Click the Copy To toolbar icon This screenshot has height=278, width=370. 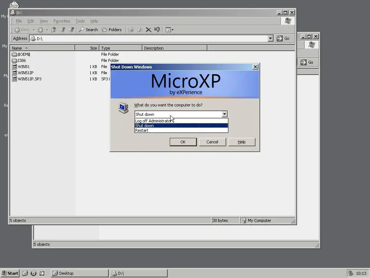(140, 30)
